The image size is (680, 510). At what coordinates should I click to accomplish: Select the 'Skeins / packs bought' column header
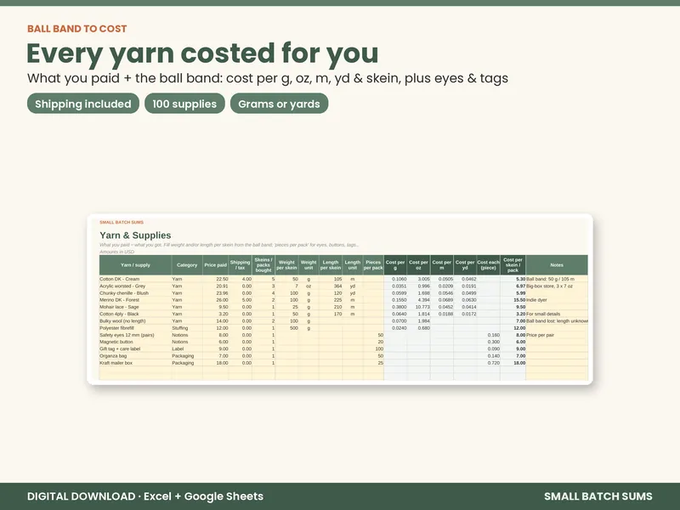(263, 265)
